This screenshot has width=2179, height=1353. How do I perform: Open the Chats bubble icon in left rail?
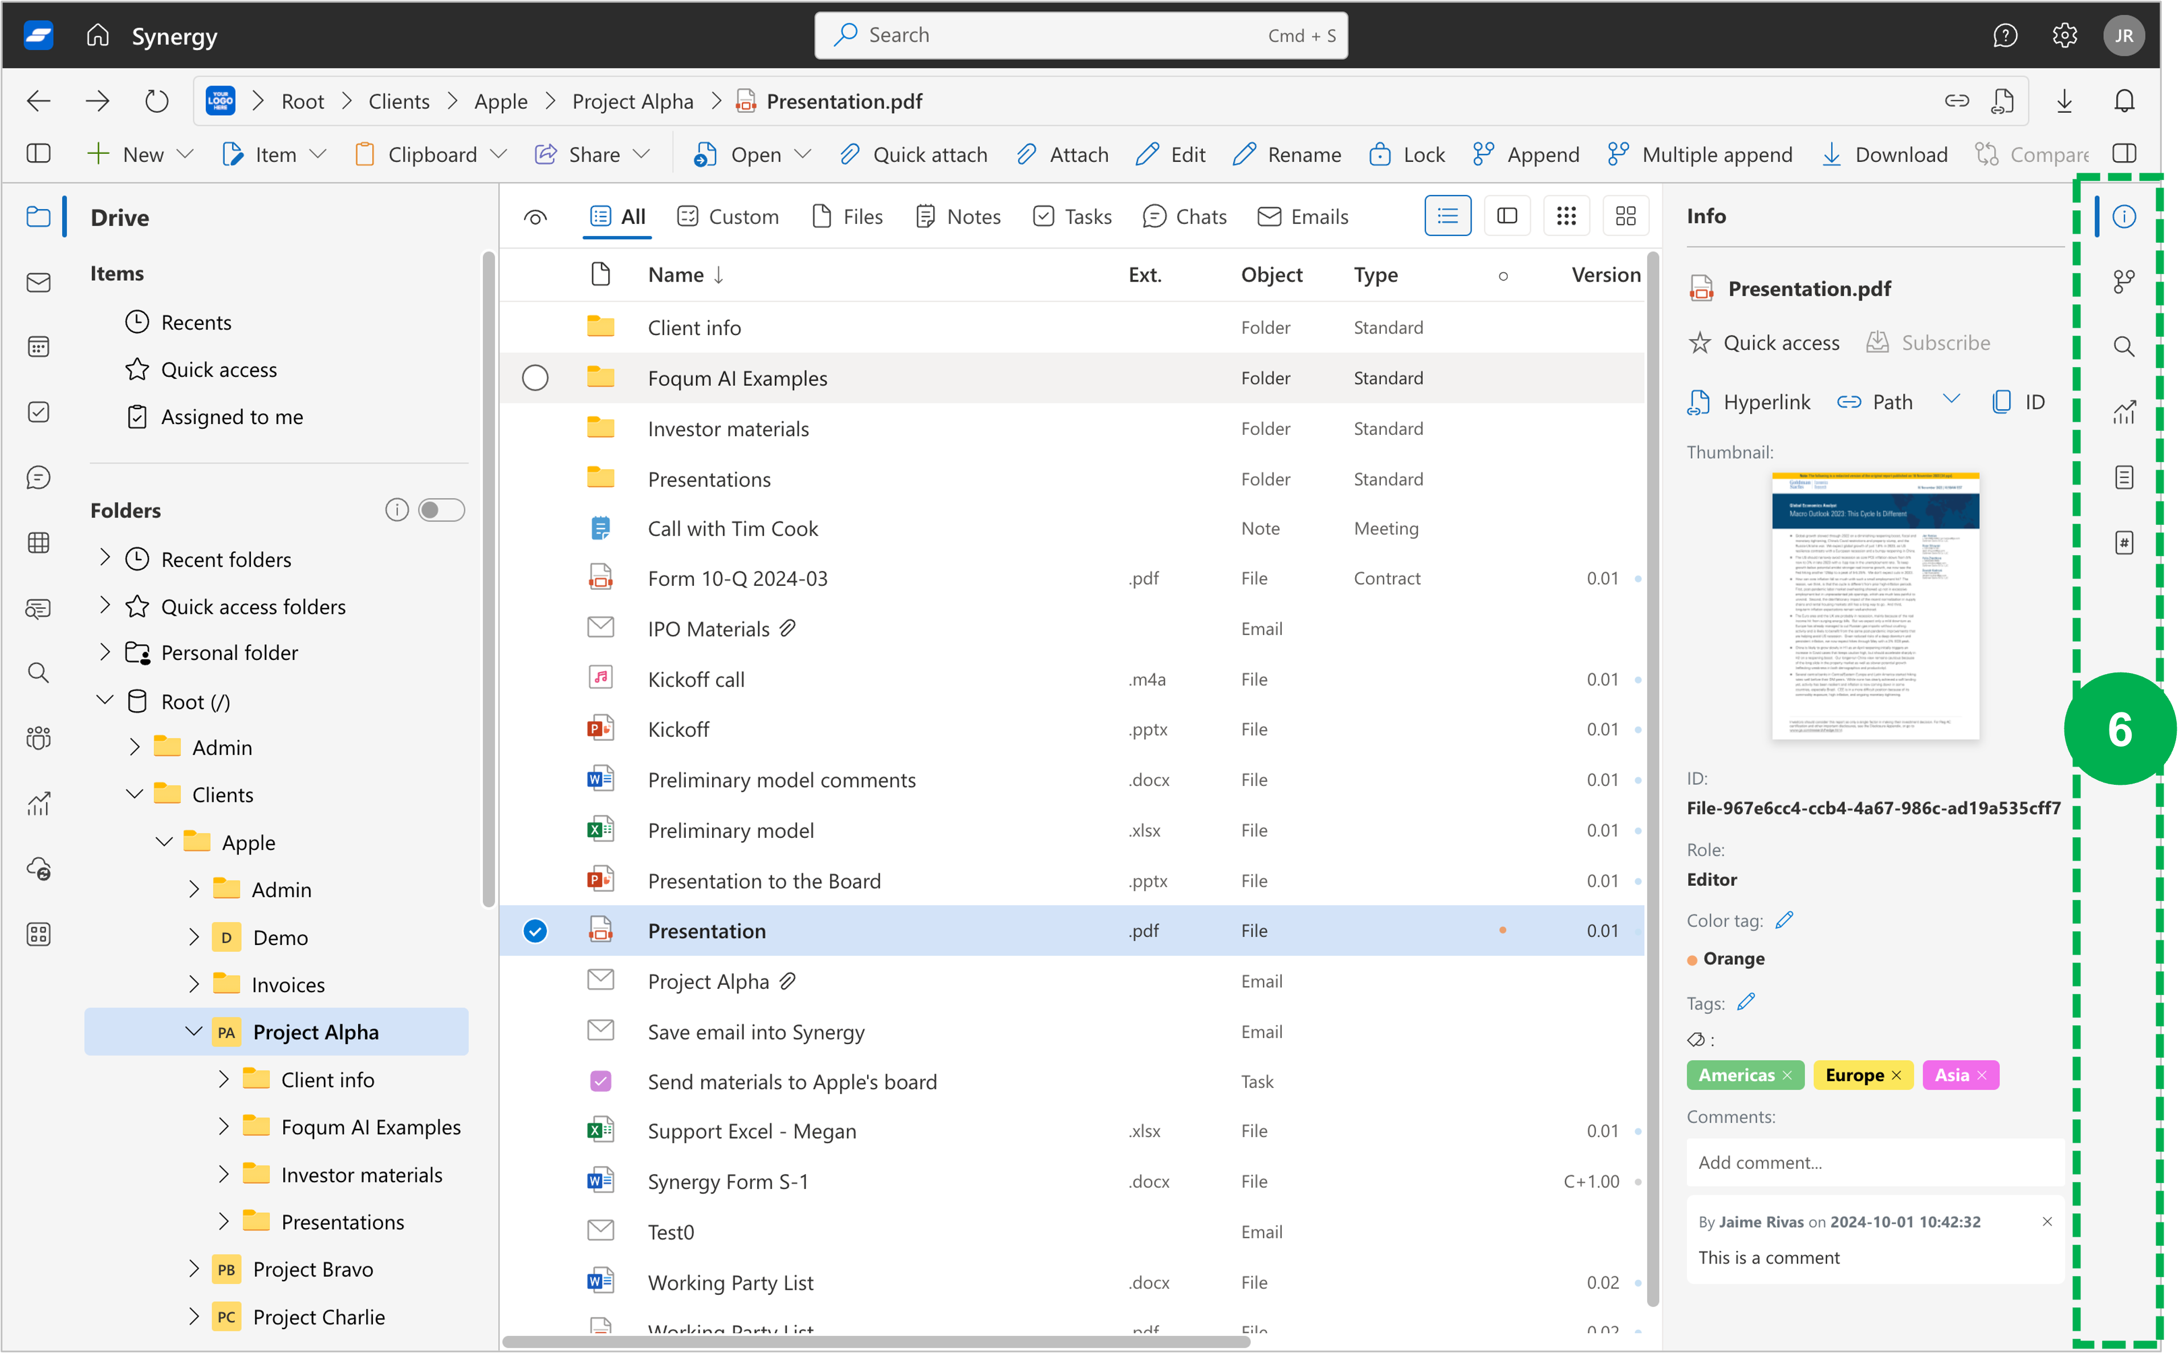point(38,478)
